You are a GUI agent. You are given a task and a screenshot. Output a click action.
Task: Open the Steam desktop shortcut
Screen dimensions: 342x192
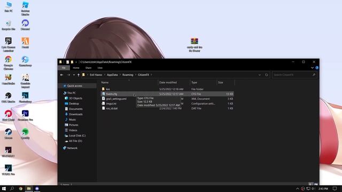(x=9, y=134)
